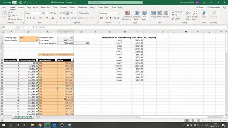Add a new sheet with plus button
The image size is (228, 128).
[38, 117]
